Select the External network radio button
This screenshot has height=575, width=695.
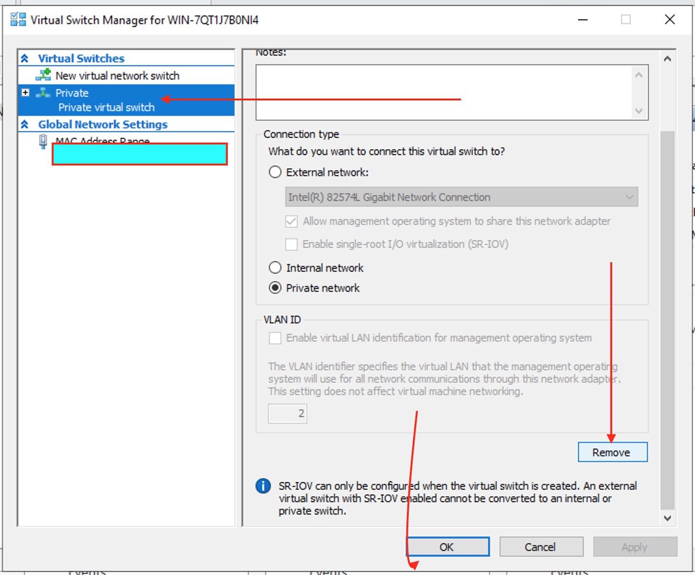pyautogui.click(x=275, y=172)
